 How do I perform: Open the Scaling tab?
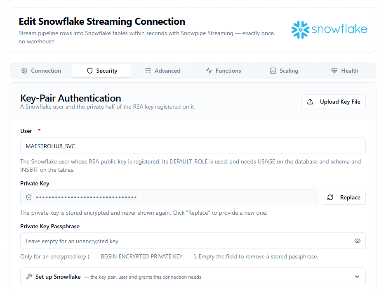(x=284, y=71)
